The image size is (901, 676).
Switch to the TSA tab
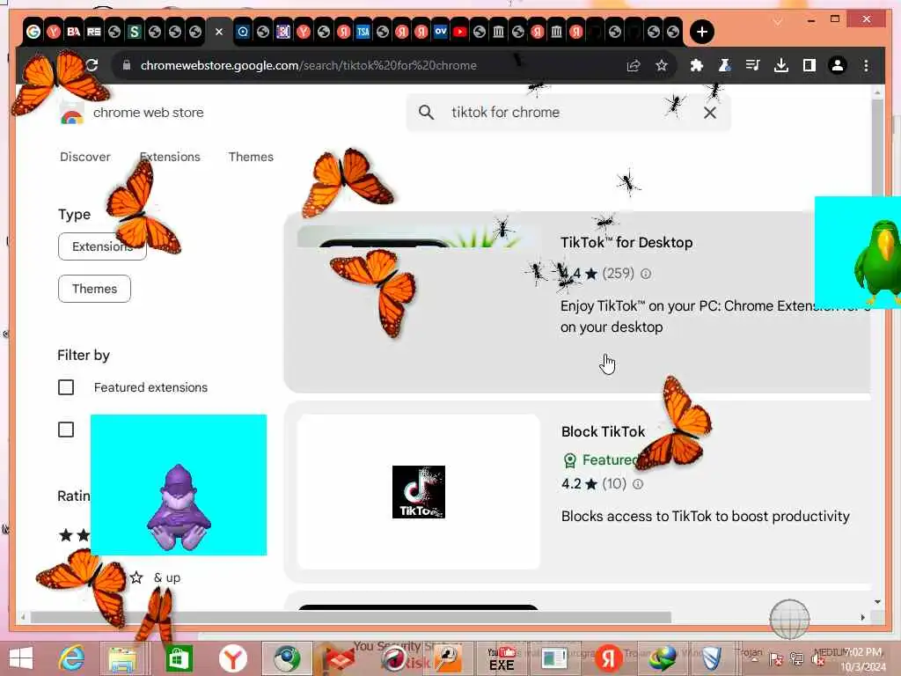[363, 32]
